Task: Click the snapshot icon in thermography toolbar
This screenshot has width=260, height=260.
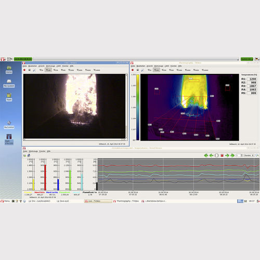Action: pos(138,70)
